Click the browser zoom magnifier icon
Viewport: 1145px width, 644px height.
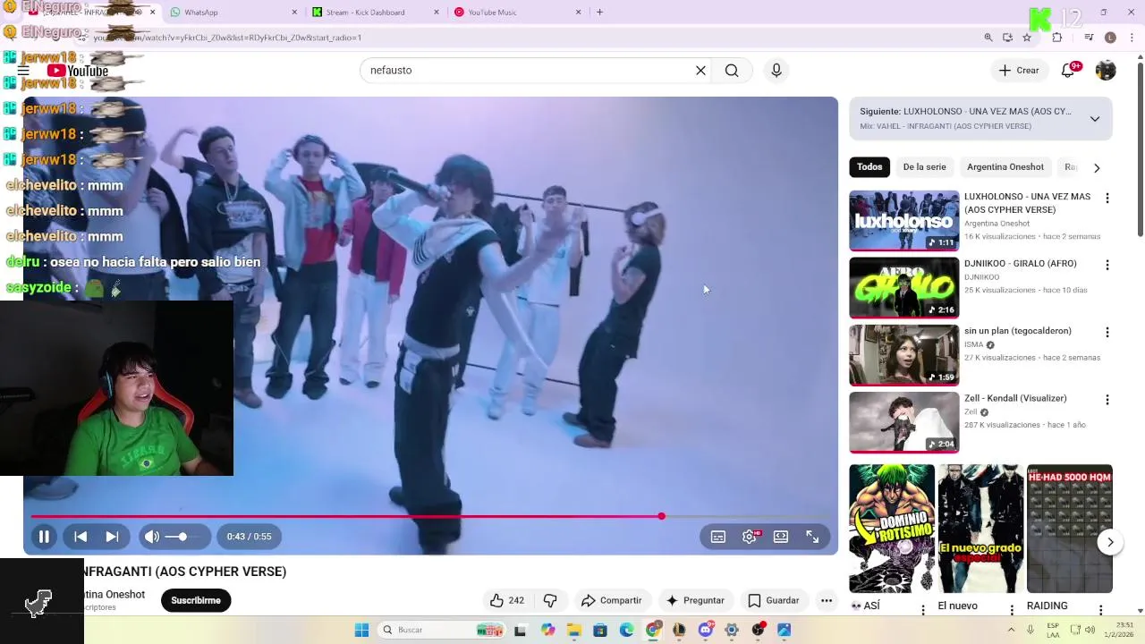(988, 38)
